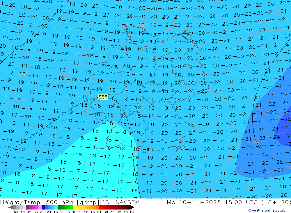Click the '[°C]' unit text in title
The width and height of the screenshot is (291, 213).
(x=106, y=202)
